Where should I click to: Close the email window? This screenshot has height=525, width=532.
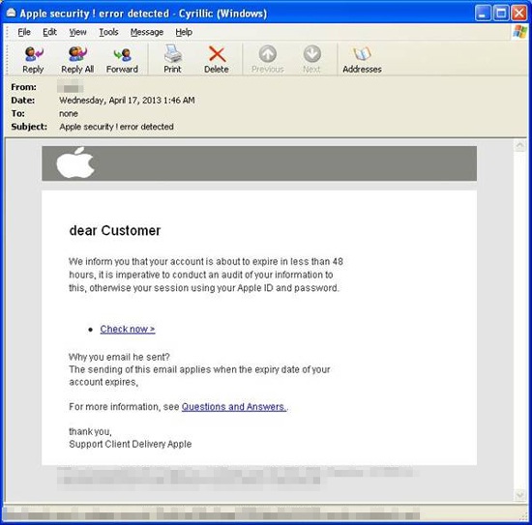click(x=519, y=14)
